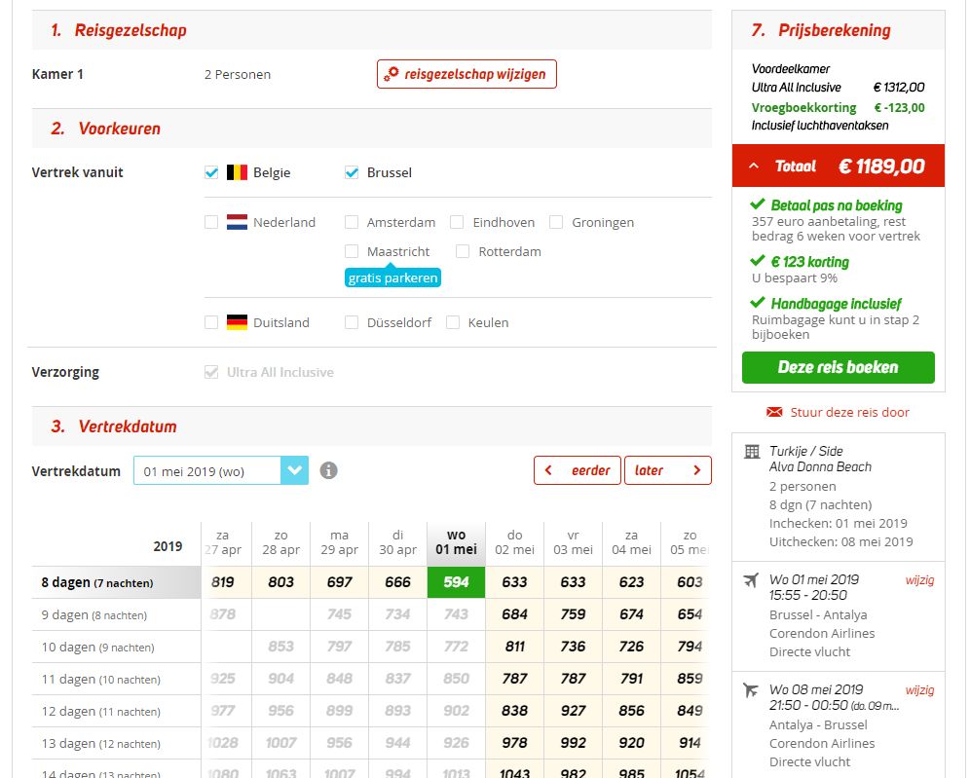The image size is (970, 778).
Task: Click the green checkmark at Betaal pas na boeking
Action: 757,204
